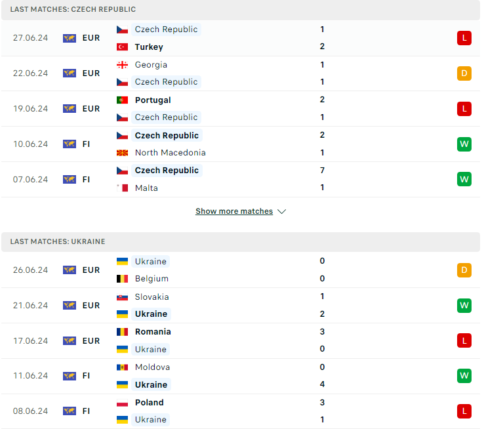The width and height of the screenshot is (484, 429).
Task: Click the green W badge for the Moldova match
Action: tap(464, 376)
